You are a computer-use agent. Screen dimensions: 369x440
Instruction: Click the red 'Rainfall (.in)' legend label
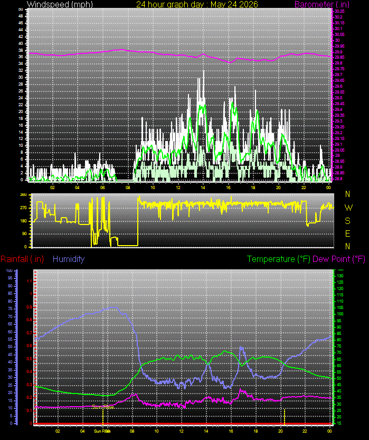pos(22,259)
